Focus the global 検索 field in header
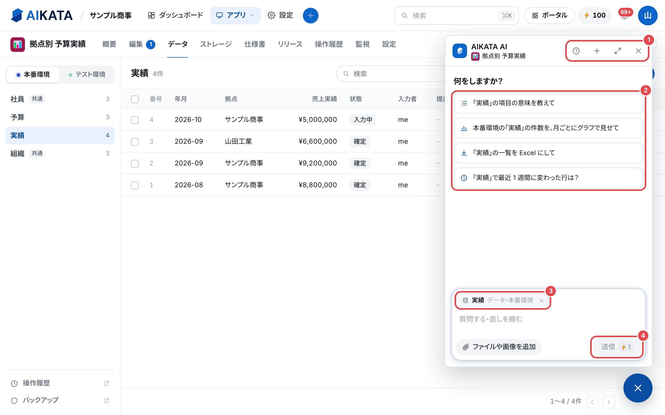 pos(456,16)
